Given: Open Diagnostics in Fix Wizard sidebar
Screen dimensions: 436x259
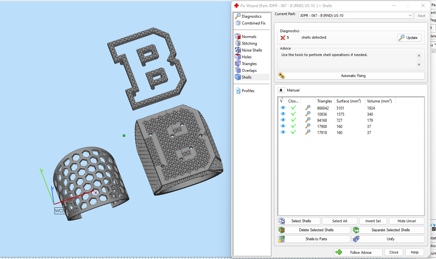Looking at the screenshot, I should point(252,16).
